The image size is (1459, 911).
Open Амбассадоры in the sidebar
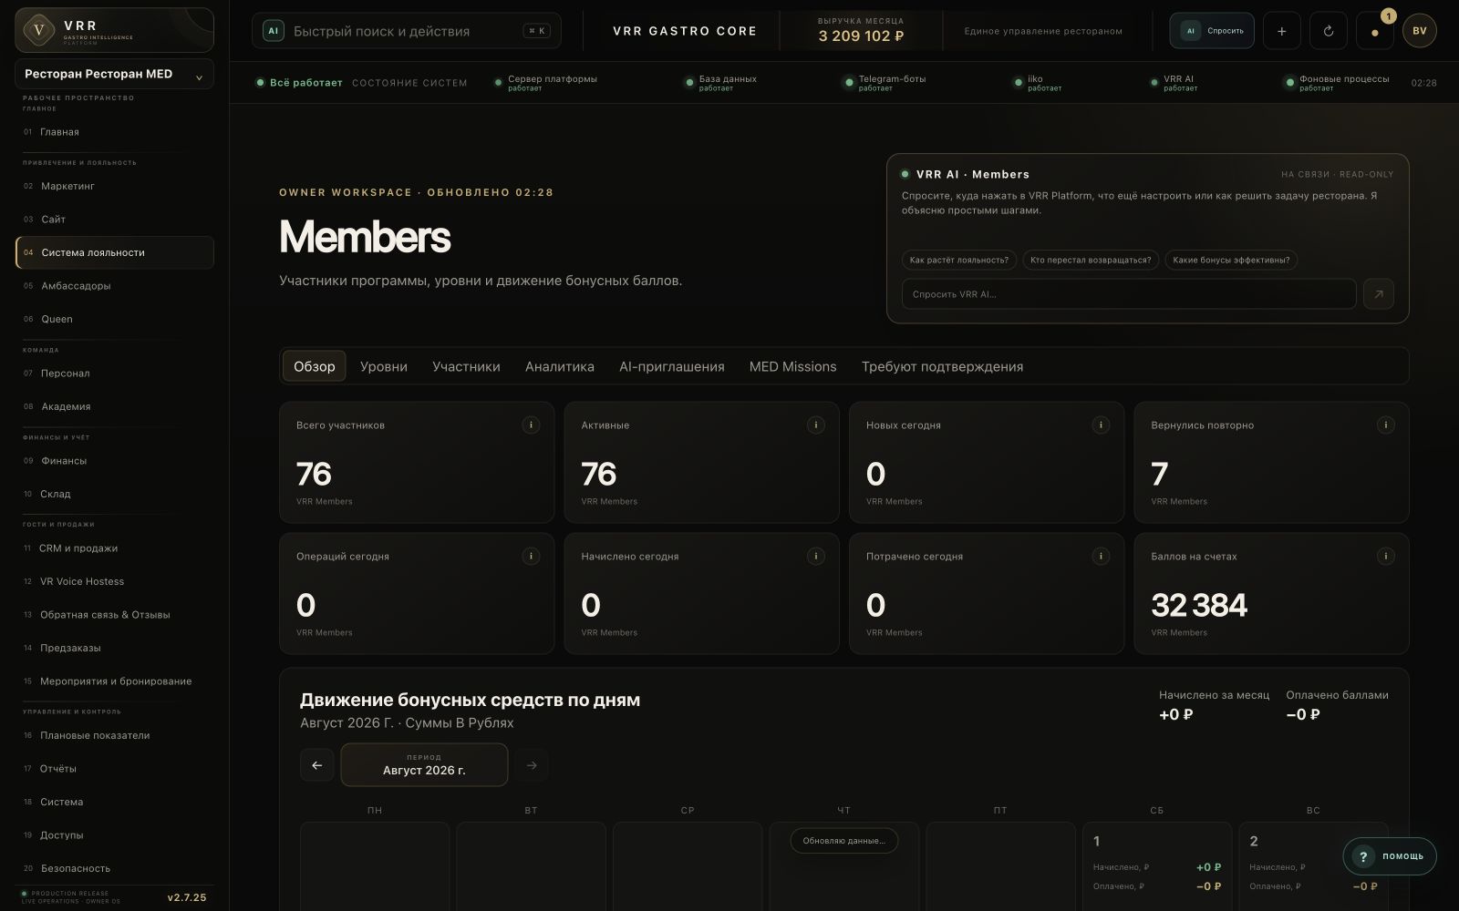point(115,286)
